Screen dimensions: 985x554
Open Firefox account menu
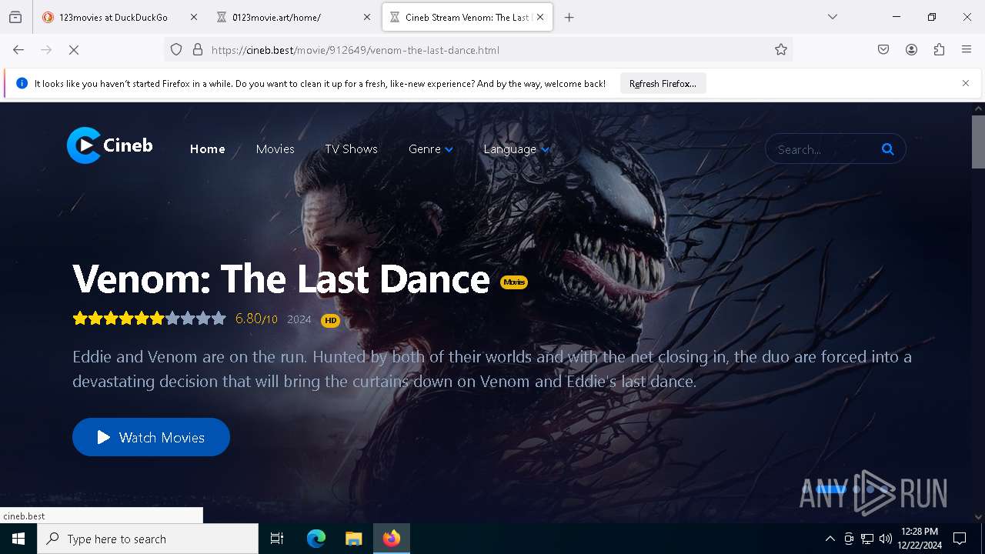point(911,50)
